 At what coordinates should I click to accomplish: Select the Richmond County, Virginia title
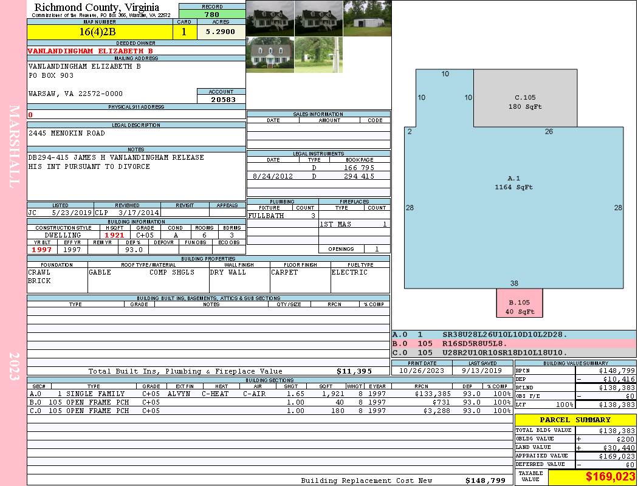pos(97,7)
